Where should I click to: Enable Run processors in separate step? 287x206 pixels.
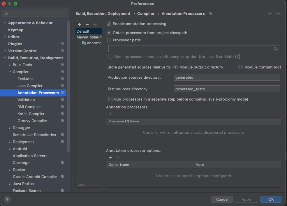110,99
